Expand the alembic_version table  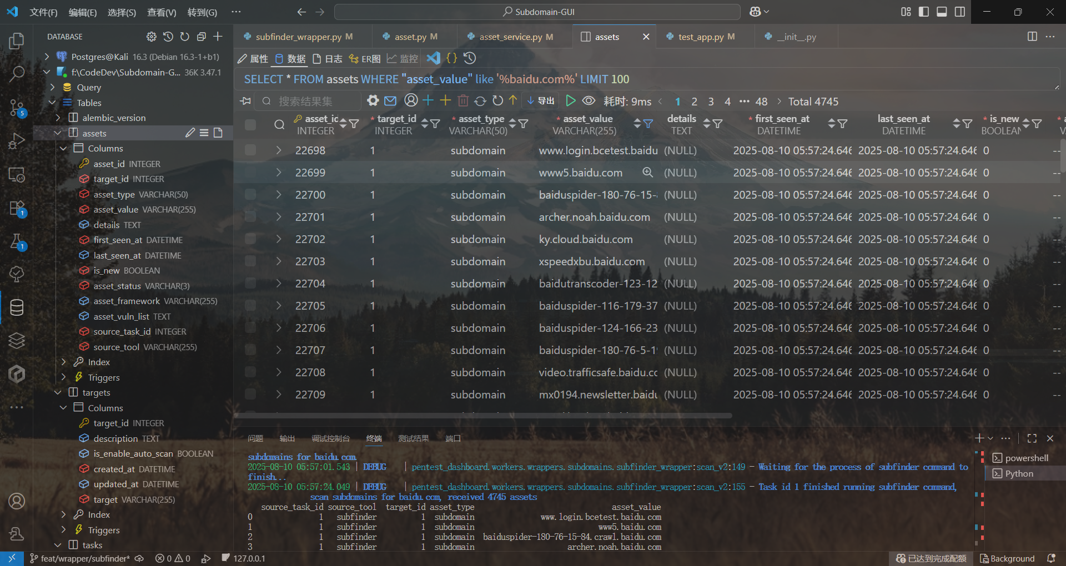point(58,118)
